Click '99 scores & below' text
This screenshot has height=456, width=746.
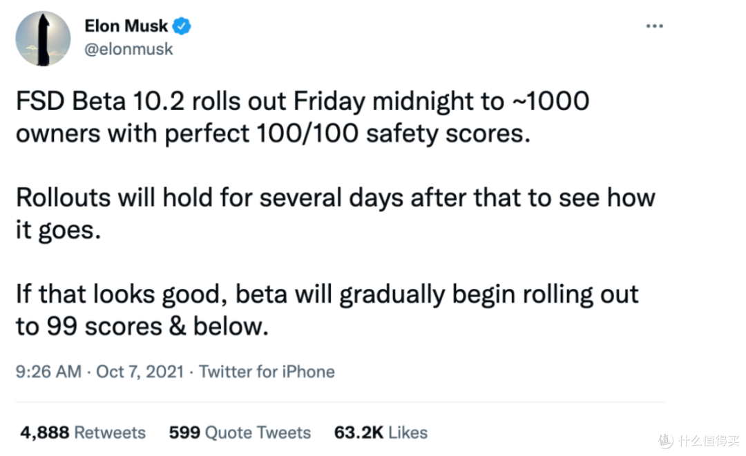157,326
